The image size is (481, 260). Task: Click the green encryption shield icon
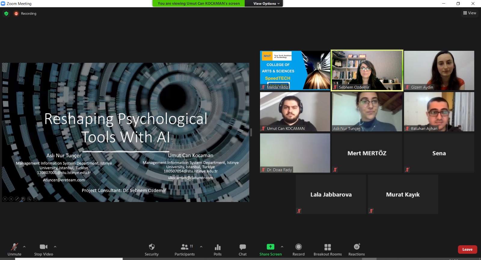[6, 14]
